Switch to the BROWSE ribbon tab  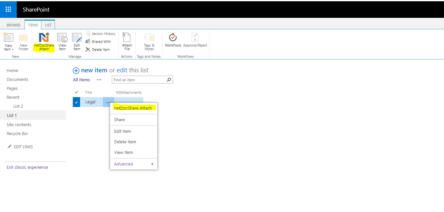14,25
